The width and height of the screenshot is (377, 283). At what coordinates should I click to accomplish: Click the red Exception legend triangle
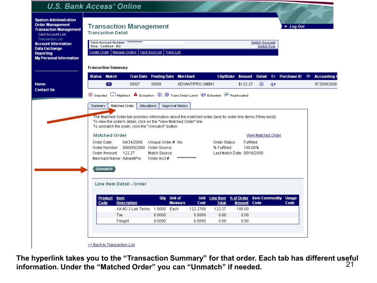pyautogui.click(x=135, y=94)
